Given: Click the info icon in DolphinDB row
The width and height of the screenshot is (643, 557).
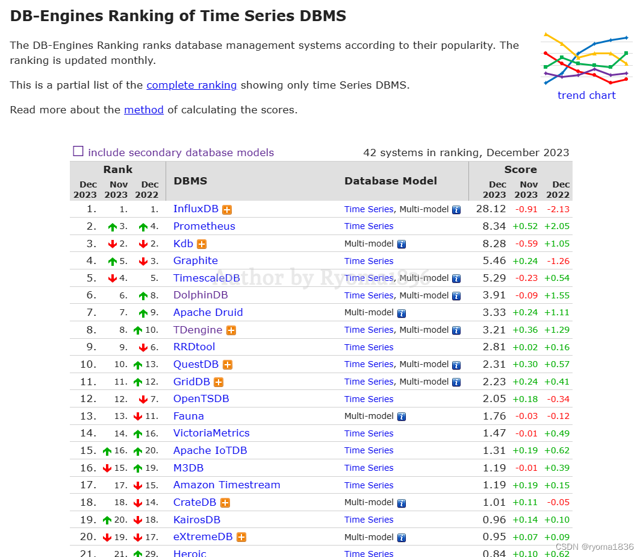Looking at the screenshot, I should [x=456, y=296].
